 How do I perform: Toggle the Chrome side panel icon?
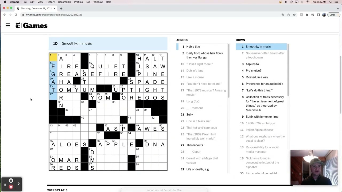318,15
